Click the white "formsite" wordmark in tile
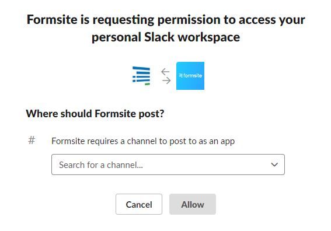This screenshot has height=231, width=331. 193,75
